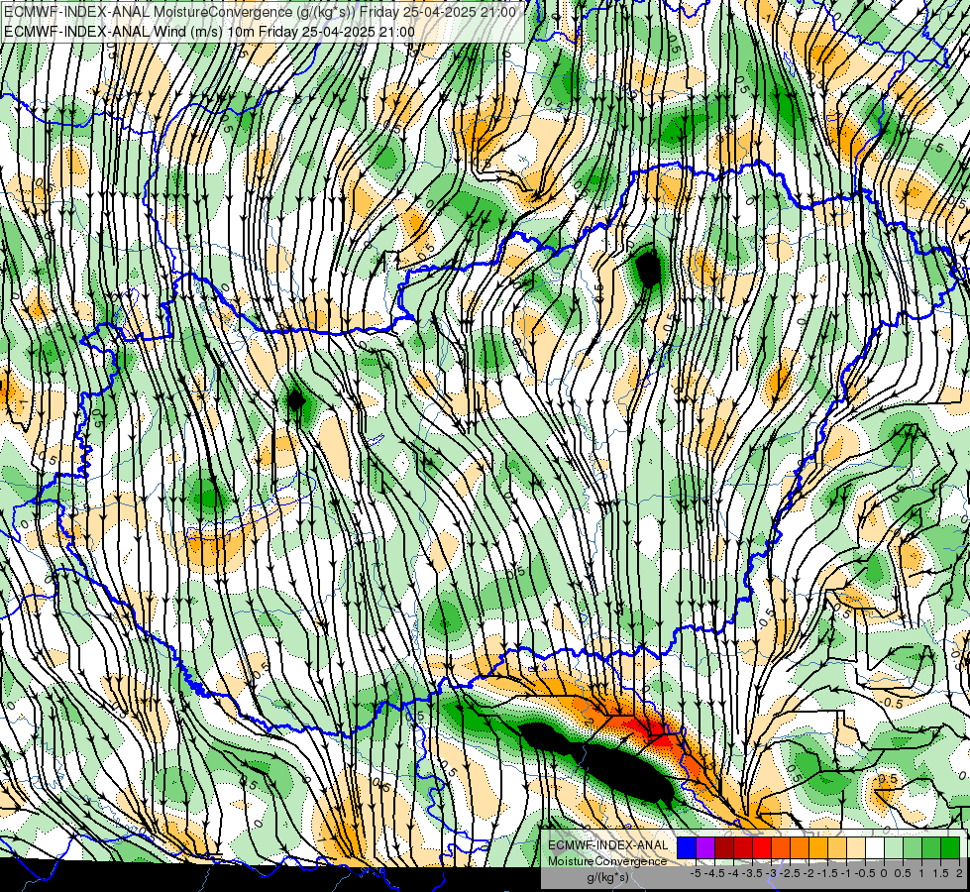Screen dimensions: 970x892
Task: Click the legend value -3.5
Action: (x=752, y=873)
